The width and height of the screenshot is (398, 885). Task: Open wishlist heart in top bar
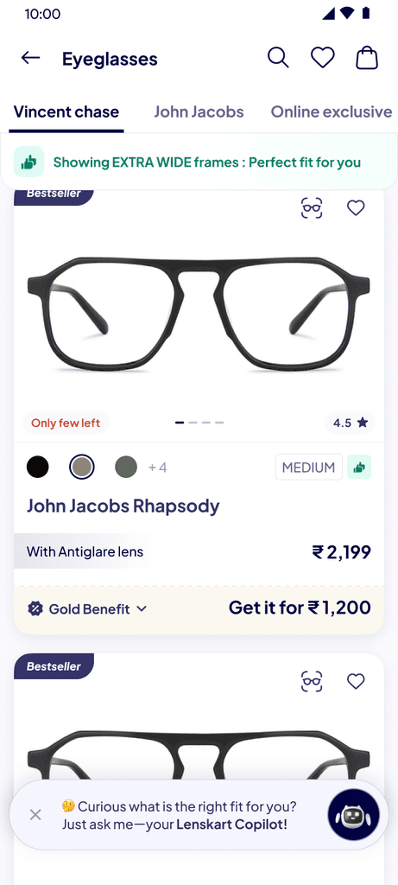point(323,58)
